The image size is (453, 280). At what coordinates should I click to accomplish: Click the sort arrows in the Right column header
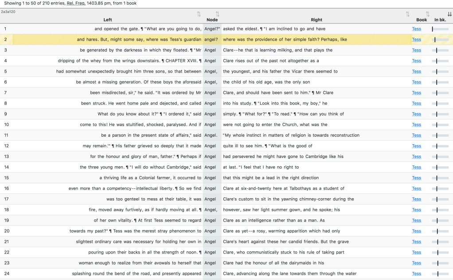click(x=407, y=15)
